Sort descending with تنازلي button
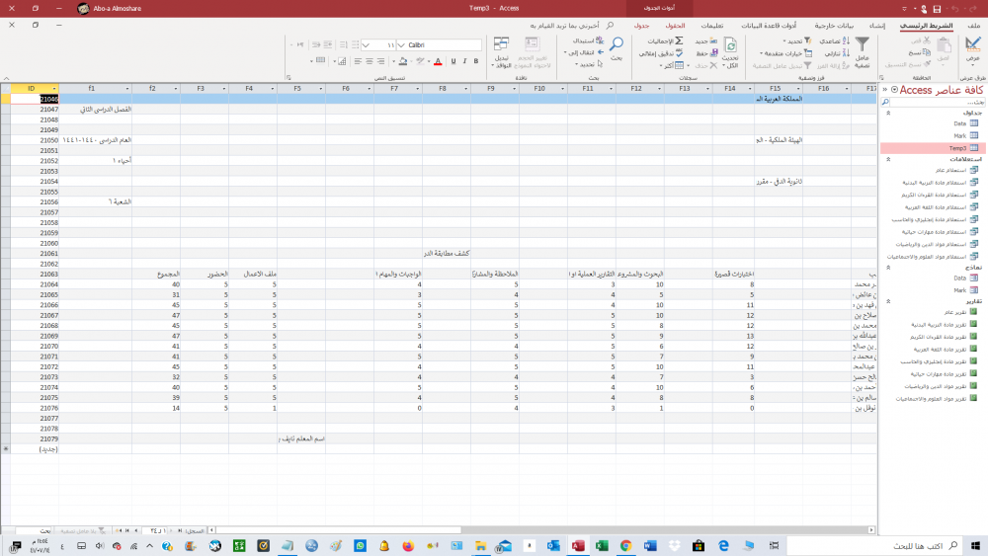 coord(837,53)
